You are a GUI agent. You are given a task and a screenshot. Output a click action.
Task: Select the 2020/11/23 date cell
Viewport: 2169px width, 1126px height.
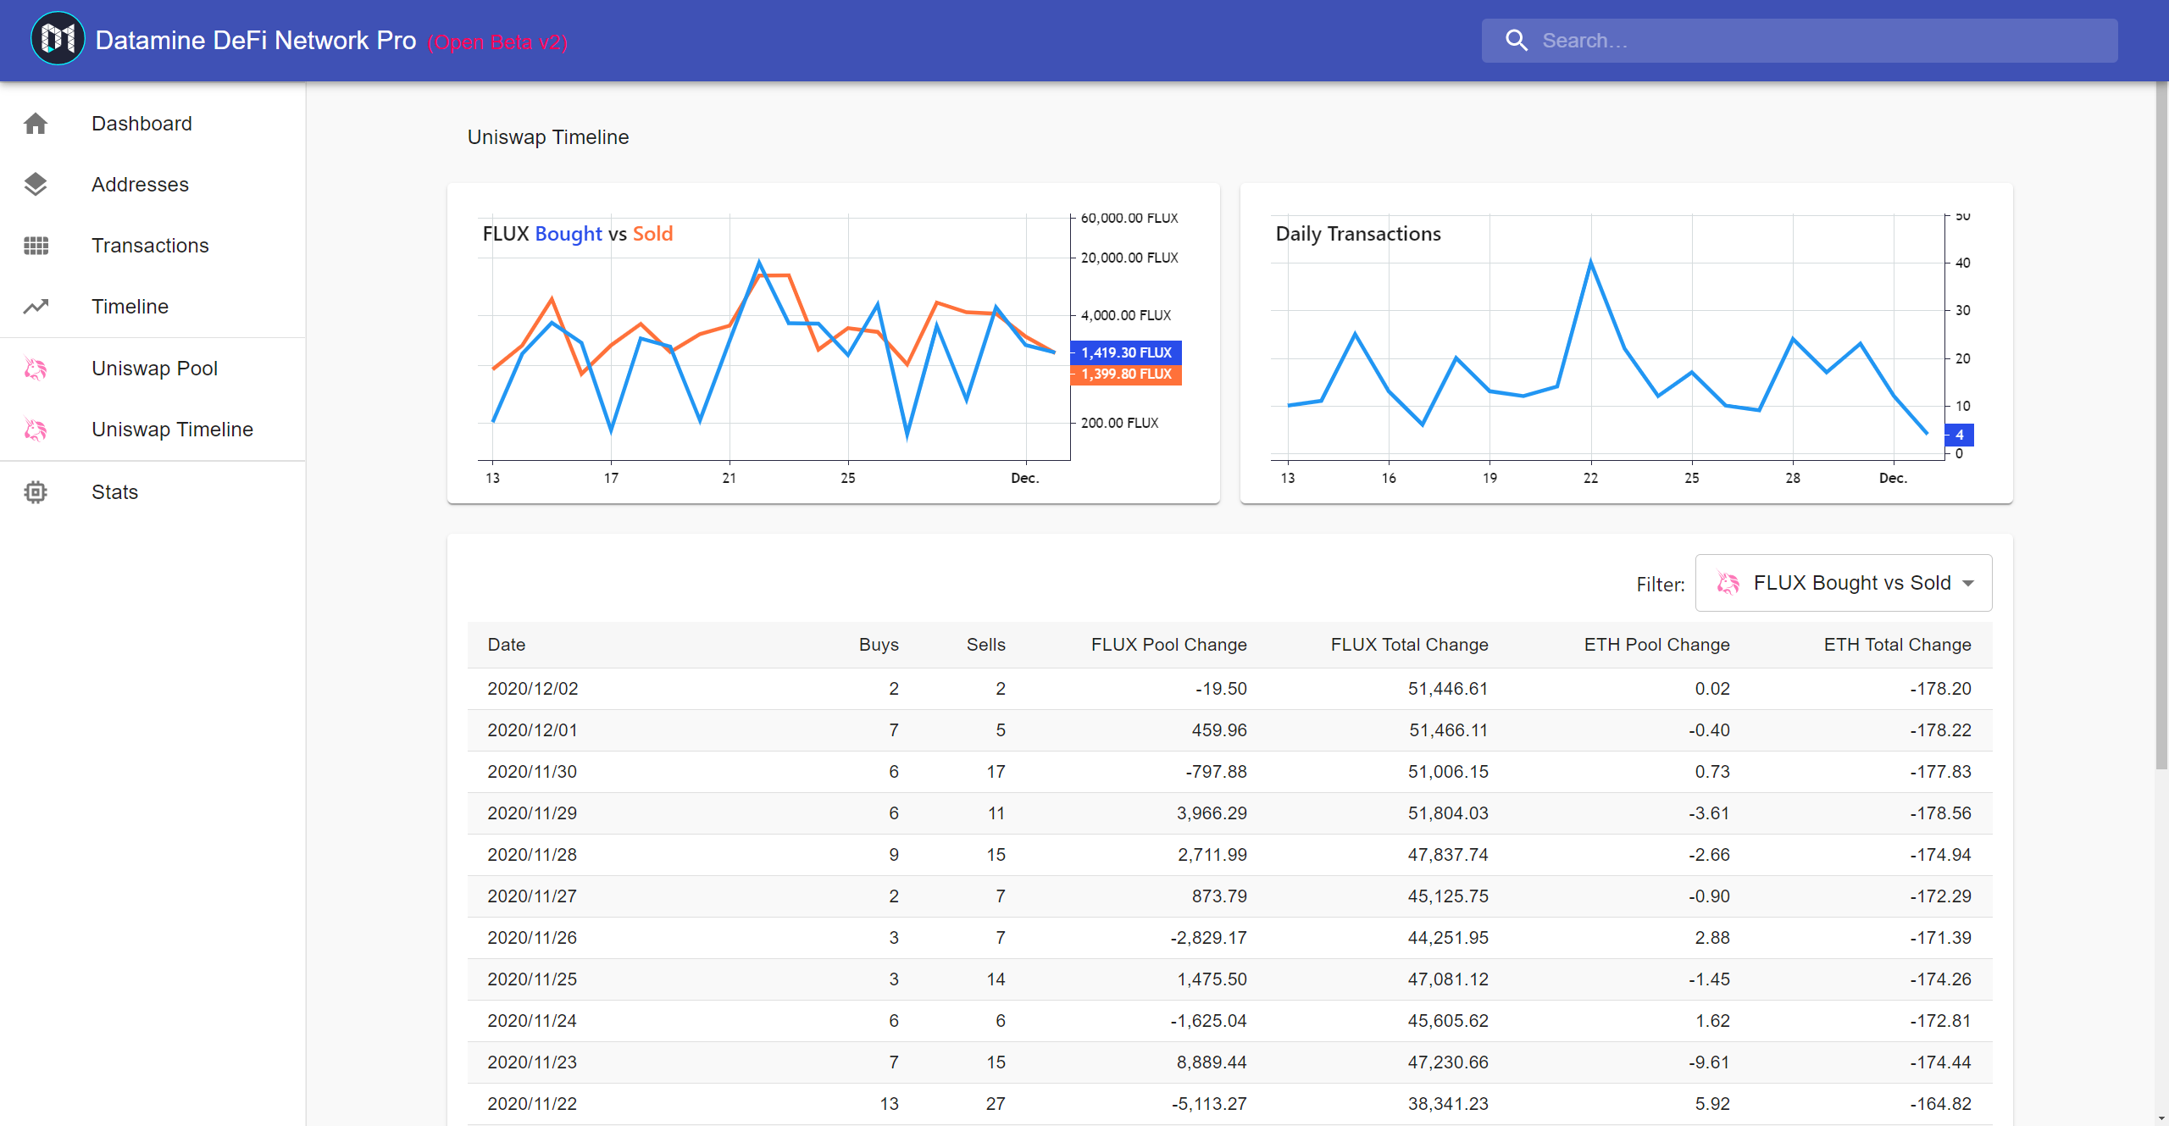pyautogui.click(x=532, y=1062)
